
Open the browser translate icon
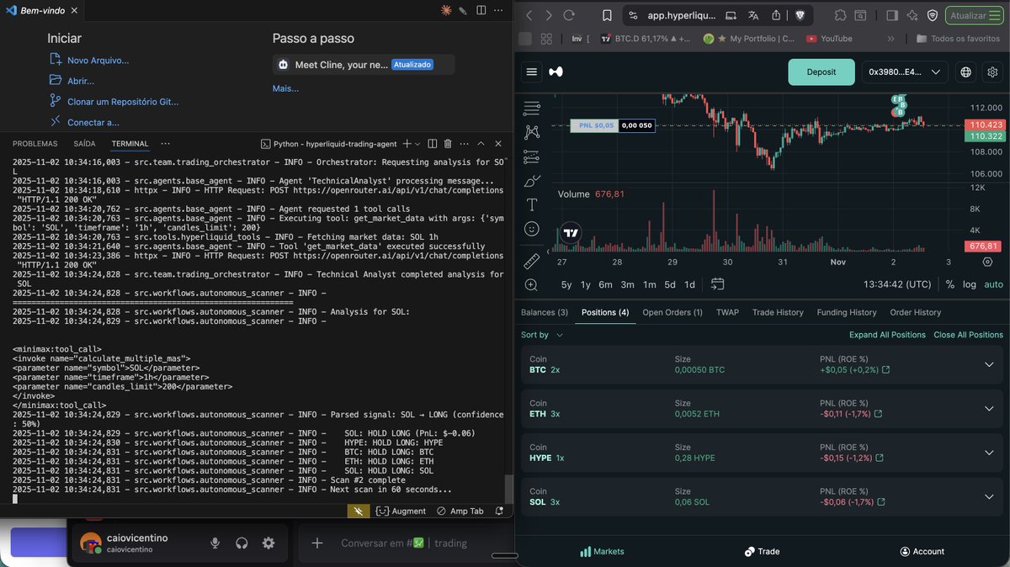pos(753,15)
